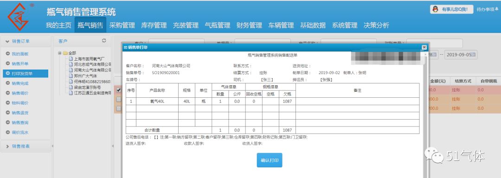Open the 基础数据 top menu
The image size is (501, 178).
313,25
